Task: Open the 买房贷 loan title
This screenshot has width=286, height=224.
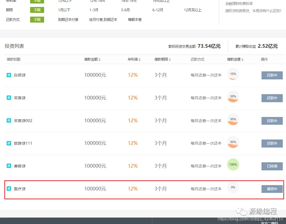Action: point(20,98)
